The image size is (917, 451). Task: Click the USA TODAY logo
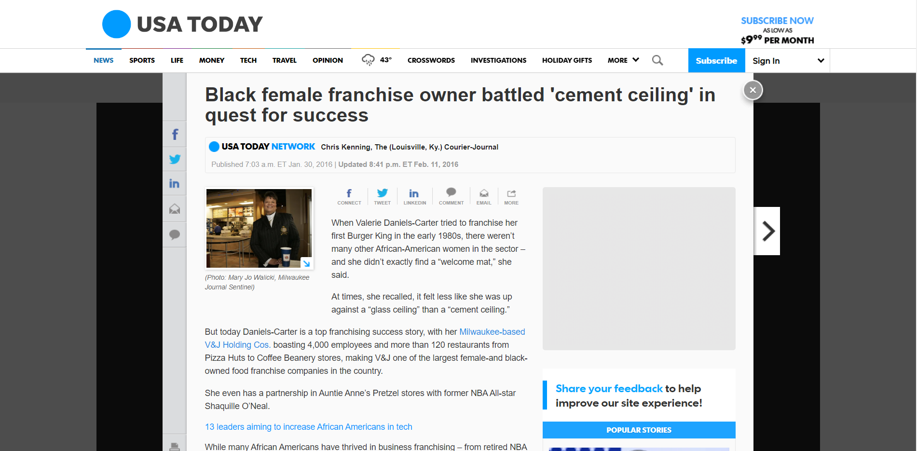point(182,24)
